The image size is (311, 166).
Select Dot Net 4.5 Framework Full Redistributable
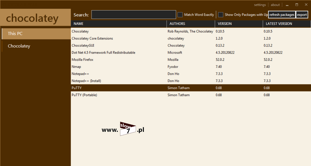[x=191, y=53]
